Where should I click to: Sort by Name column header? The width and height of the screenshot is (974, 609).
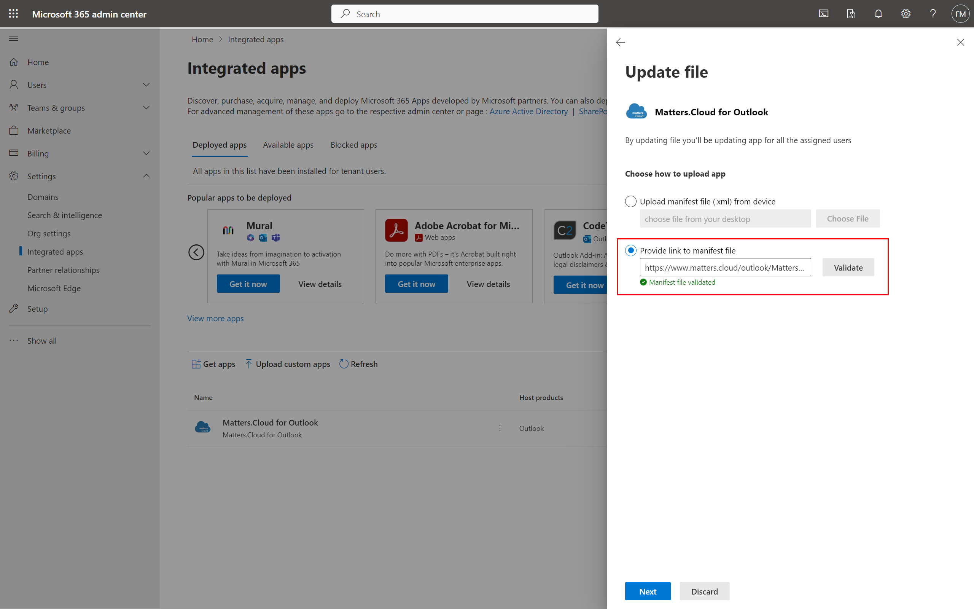click(x=203, y=397)
